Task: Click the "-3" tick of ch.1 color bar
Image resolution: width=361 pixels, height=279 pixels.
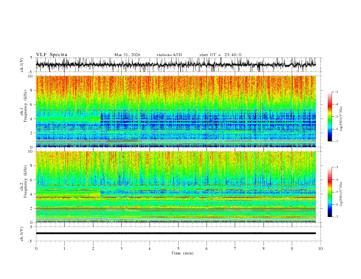Action: click(336, 92)
